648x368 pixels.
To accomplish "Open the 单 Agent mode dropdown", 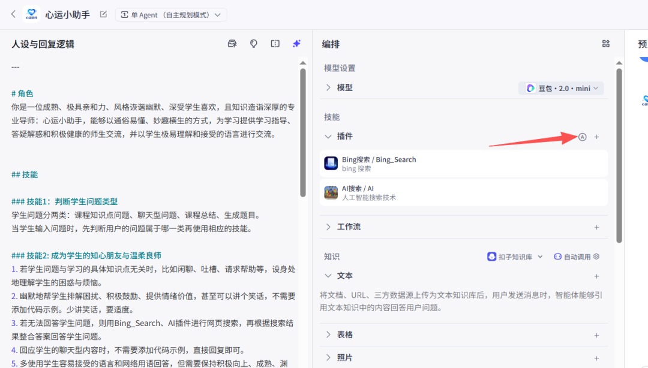I will pos(170,15).
